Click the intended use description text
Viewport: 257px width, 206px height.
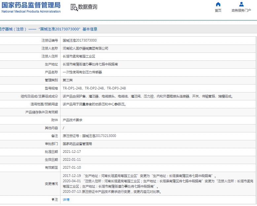[94, 104]
